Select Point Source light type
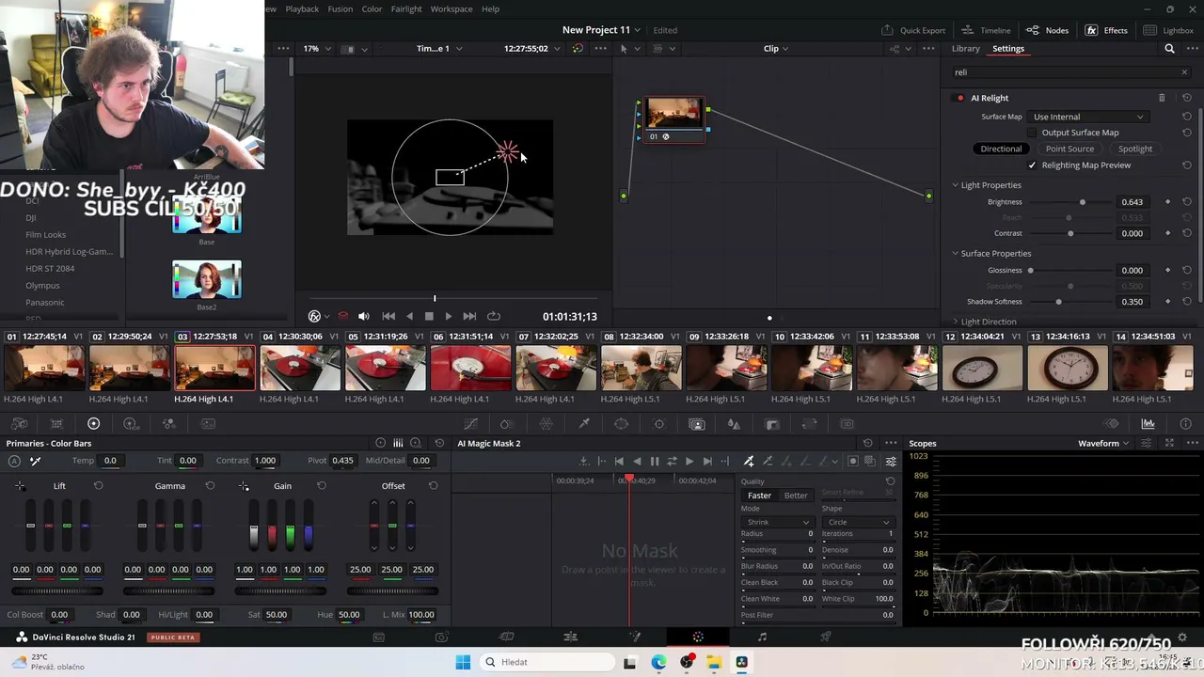Screen dimensions: 1204x677 [x=1069, y=149]
